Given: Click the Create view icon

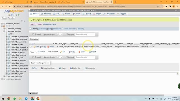Looking at the screenshot, I should coord(86,68).
